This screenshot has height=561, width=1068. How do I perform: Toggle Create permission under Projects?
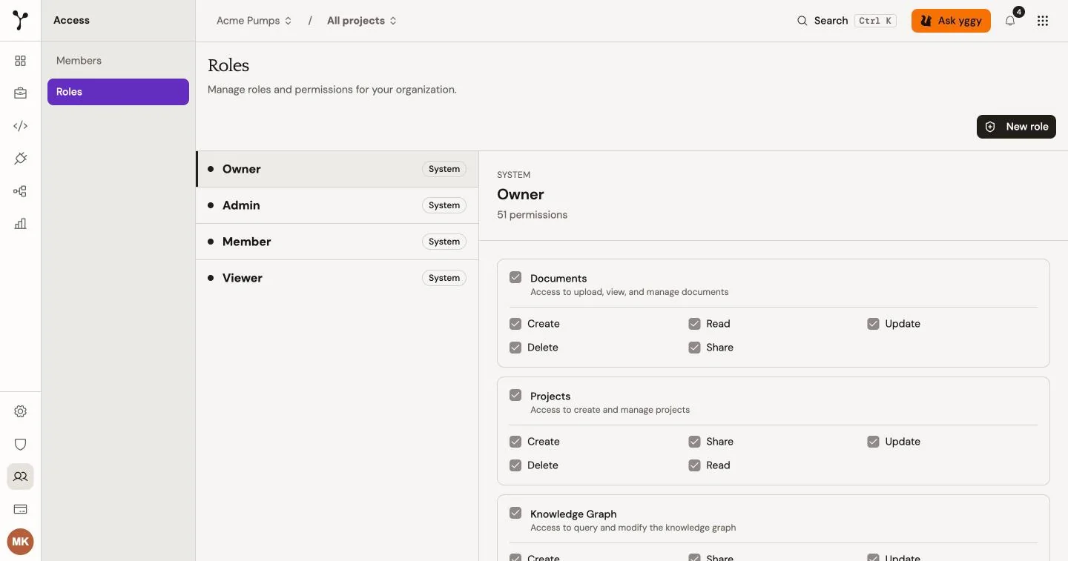pyautogui.click(x=515, y=442)
